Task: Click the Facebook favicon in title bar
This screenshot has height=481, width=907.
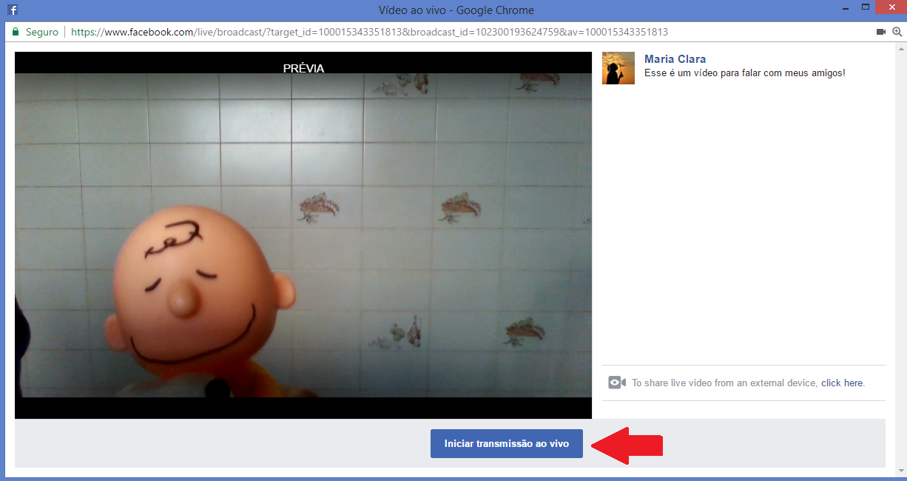Action: [13, 10]
